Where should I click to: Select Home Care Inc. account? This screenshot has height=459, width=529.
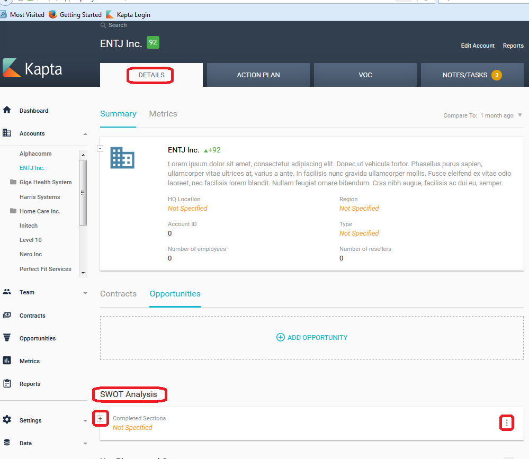coord(40,211)
